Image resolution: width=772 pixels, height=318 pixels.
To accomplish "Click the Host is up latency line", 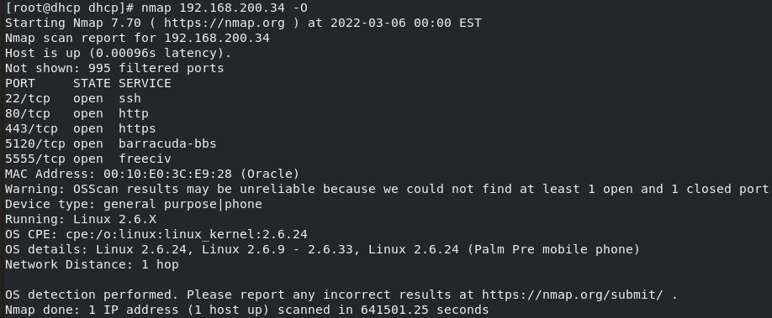I will coord(119,53).
